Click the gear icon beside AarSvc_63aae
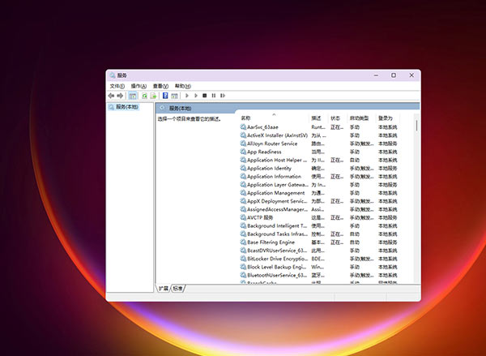 pyautogui.click(x=243, y=127)
